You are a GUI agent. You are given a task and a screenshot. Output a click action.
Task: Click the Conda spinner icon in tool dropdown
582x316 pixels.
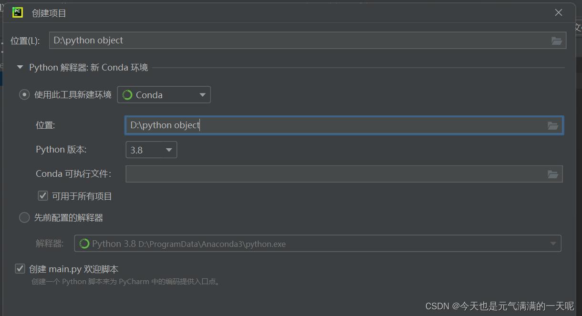click(x=127, y=95)
